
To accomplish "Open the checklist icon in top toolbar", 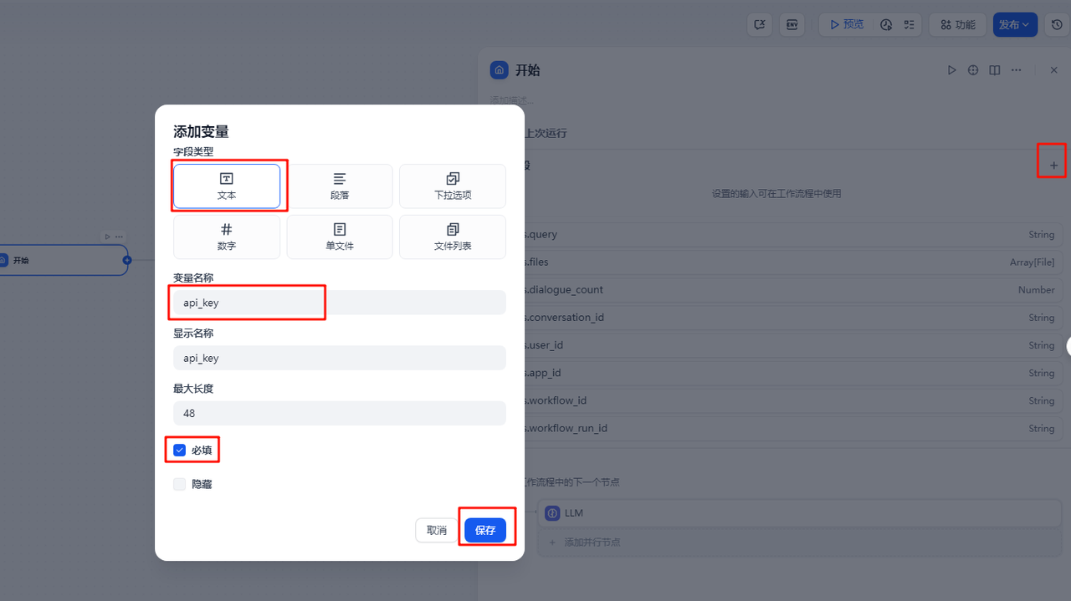I will coord(909,25).
